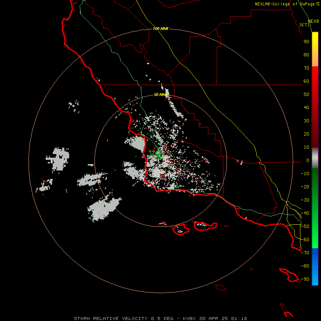Click the 30 value on the velocity scale
This screenshot has width=321, height=321.
point(306,121)
